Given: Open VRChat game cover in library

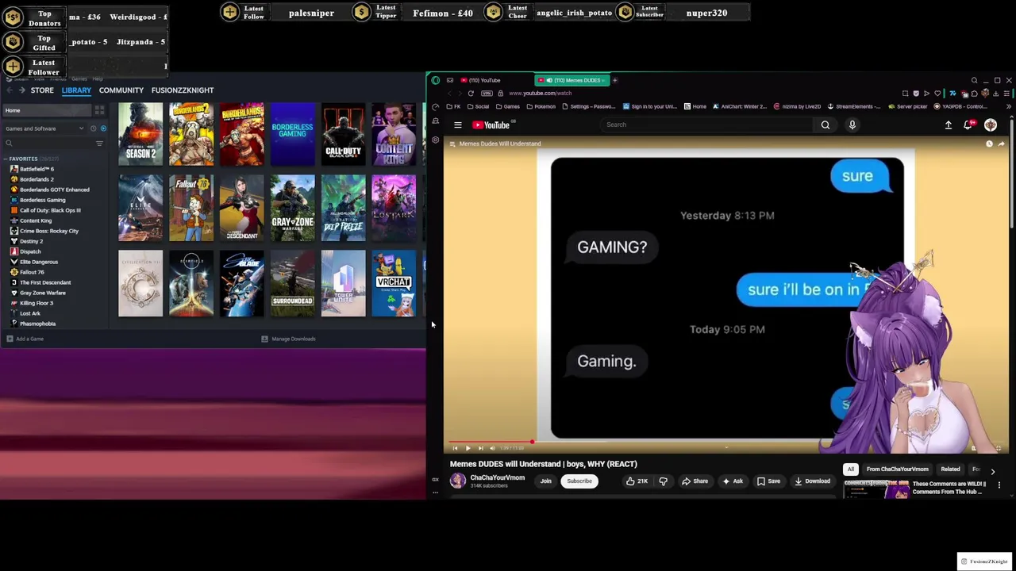Looking at the screenshot, I should tap(394, 283).
